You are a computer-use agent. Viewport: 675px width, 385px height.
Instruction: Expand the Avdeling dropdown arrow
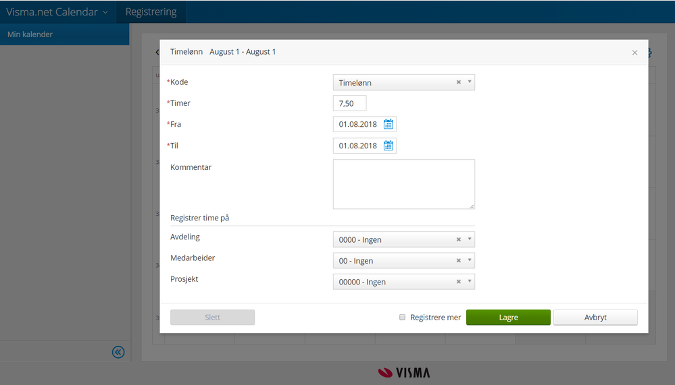pyautogui.click(x=469, y=239)
